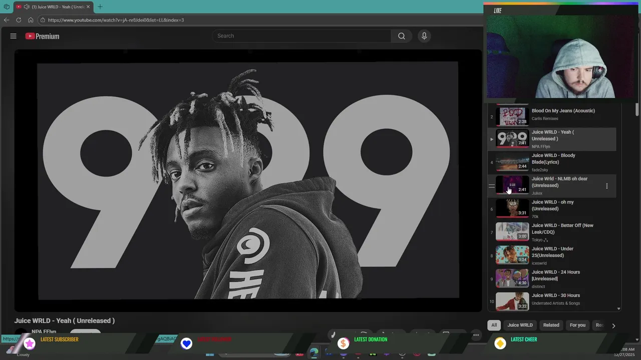641x360 pixels.
Task: Select the Juice WRLD Yeah browser tab
Action: [53, 7]
